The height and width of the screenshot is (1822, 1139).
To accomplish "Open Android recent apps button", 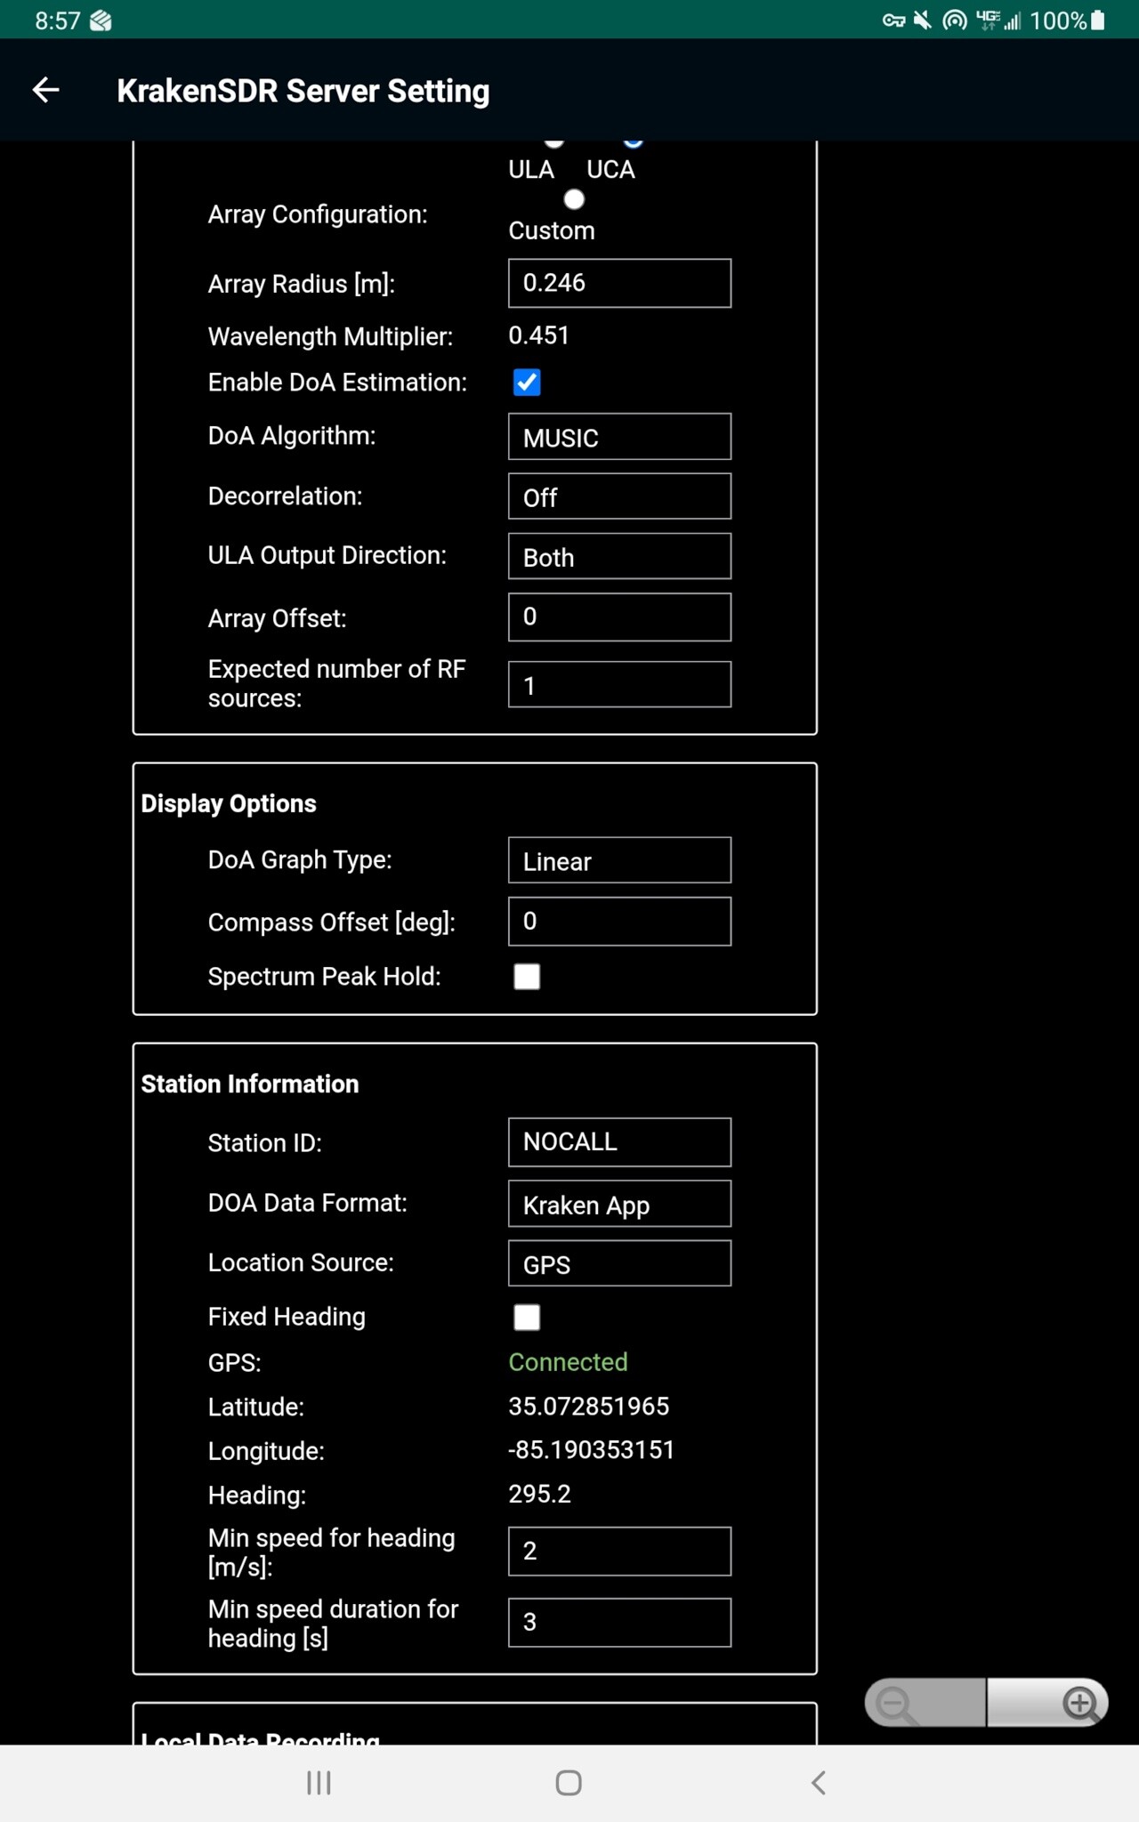I will tap(319, 1782).
